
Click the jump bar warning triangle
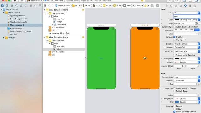(x=145, y=6)
